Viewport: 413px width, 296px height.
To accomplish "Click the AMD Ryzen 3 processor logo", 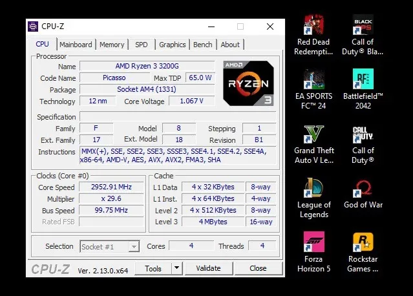I will (x=248, y=83).
